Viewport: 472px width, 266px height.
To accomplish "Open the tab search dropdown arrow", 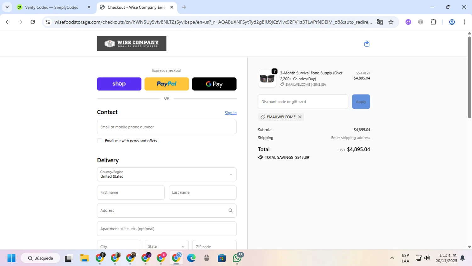I will coord(7,7).
